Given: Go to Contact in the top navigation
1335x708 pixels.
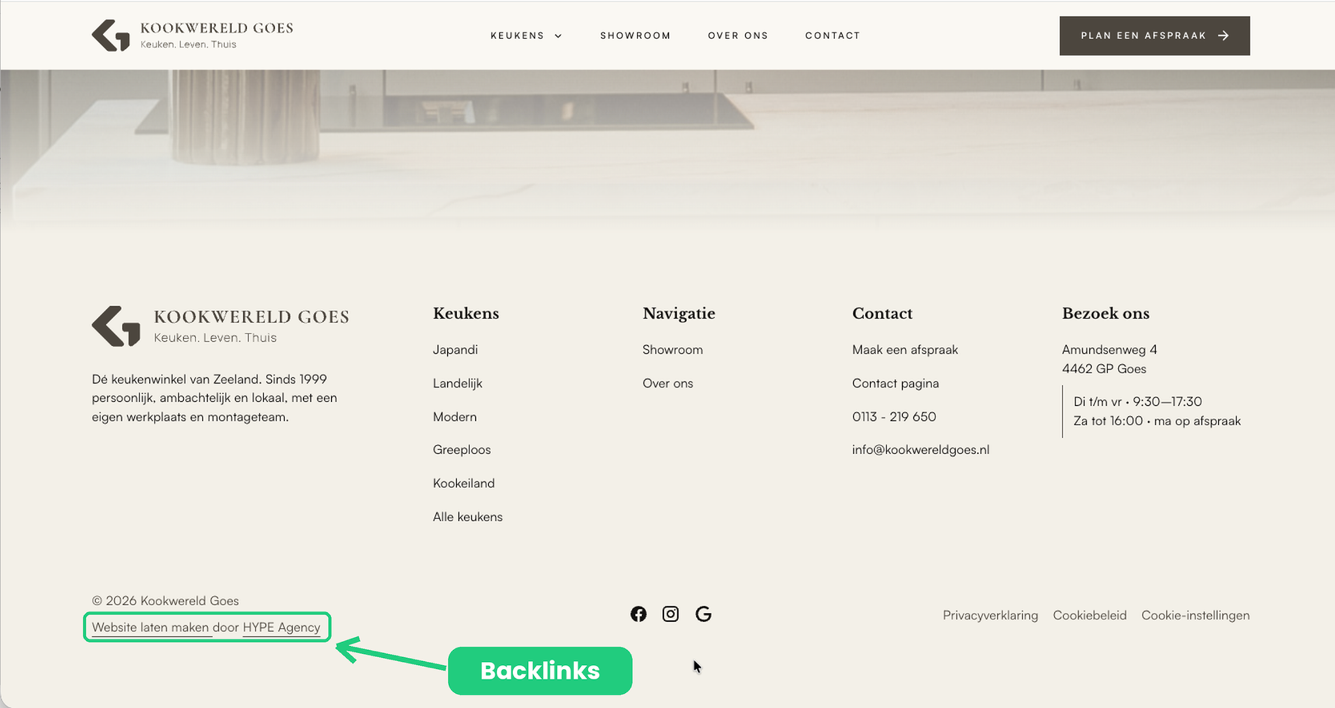Looking at the screenshot, I should (x=832, y=36).
